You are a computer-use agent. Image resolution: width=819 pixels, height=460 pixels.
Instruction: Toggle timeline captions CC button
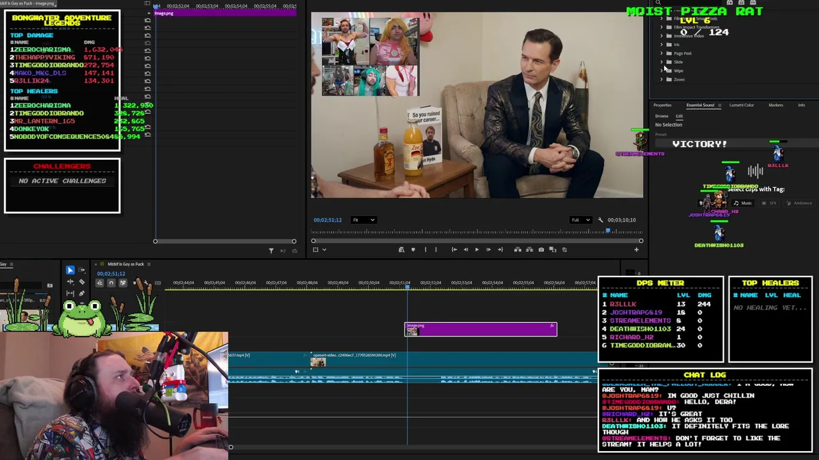click(x=157, y=283)
